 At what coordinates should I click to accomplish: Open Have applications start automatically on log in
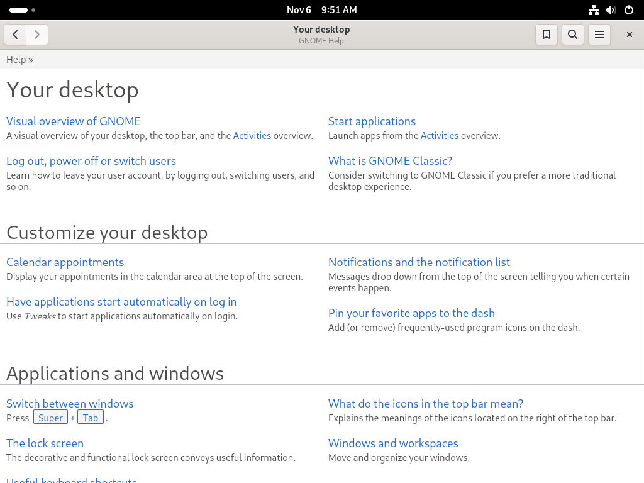point(121,302)
